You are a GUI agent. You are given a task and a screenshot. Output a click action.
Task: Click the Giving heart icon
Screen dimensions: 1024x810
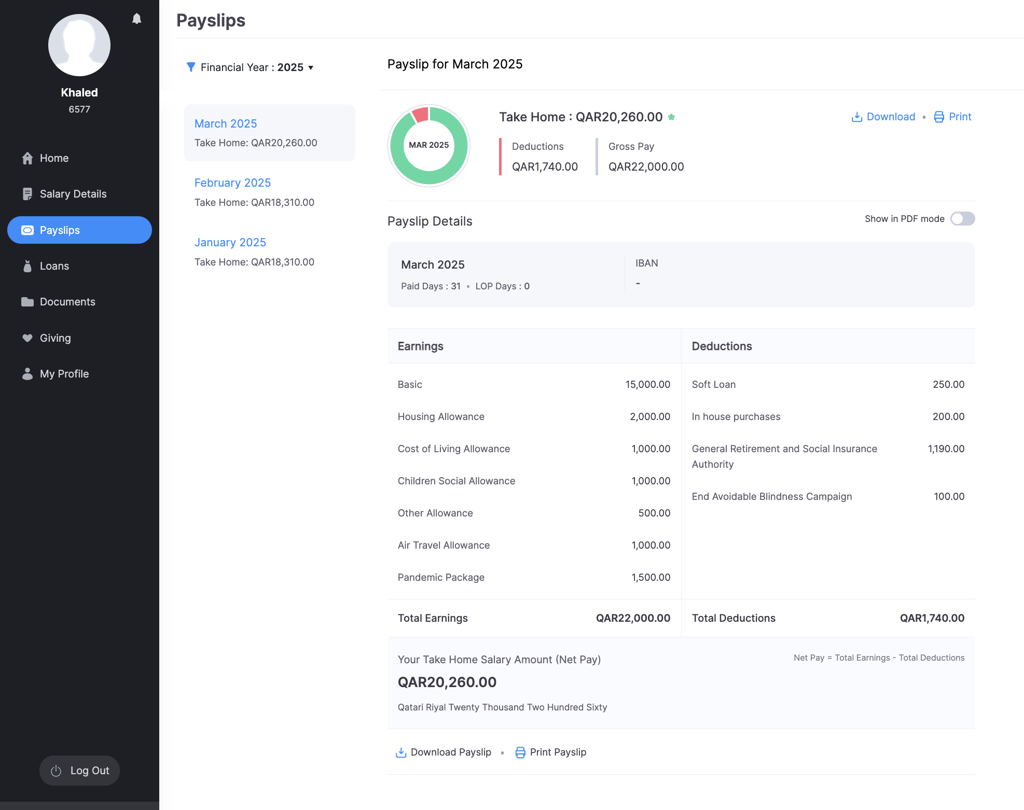pyautogui.click(x=27, y=338)
